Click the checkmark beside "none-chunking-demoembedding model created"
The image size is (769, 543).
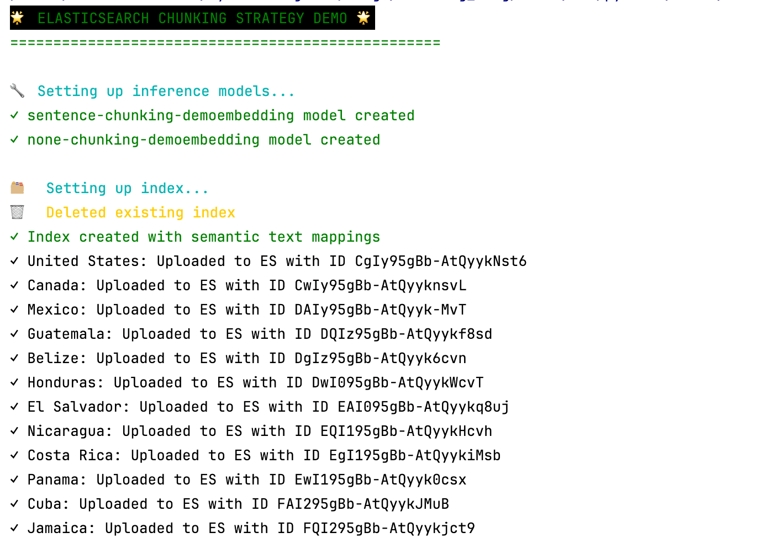14,139
